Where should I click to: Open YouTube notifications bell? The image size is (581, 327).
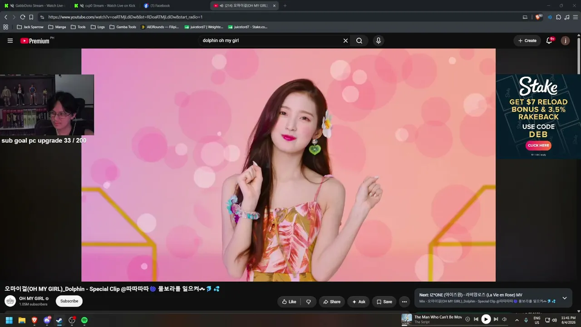click(x=549, y=40)
